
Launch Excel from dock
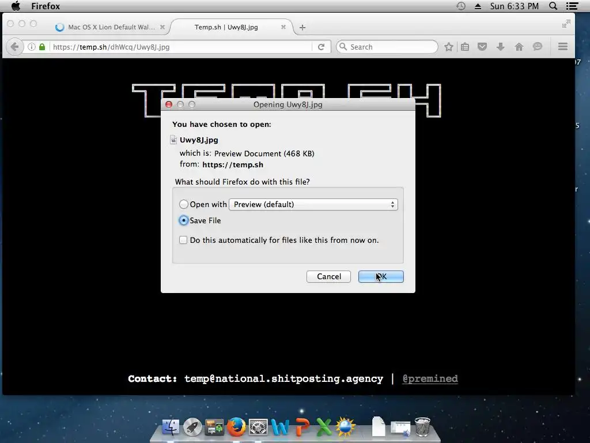[324, 427]
